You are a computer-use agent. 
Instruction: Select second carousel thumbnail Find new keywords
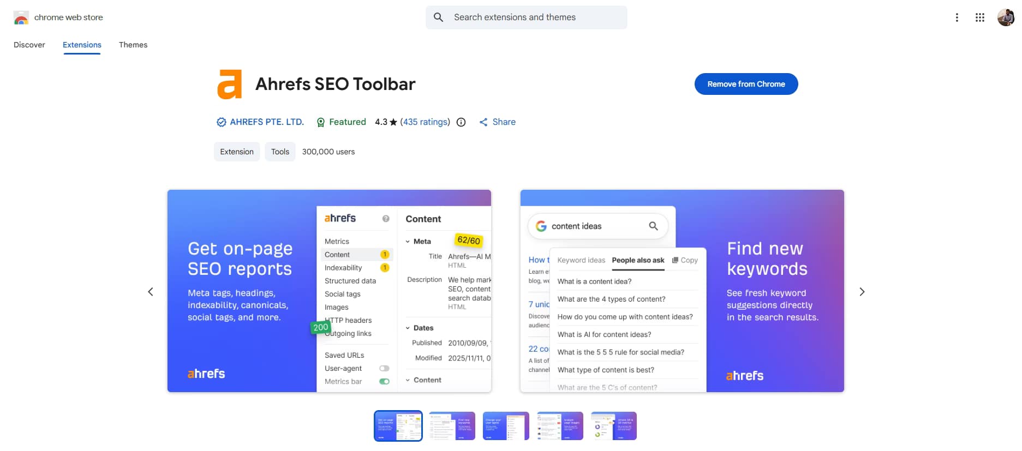(x=452, y=426)
